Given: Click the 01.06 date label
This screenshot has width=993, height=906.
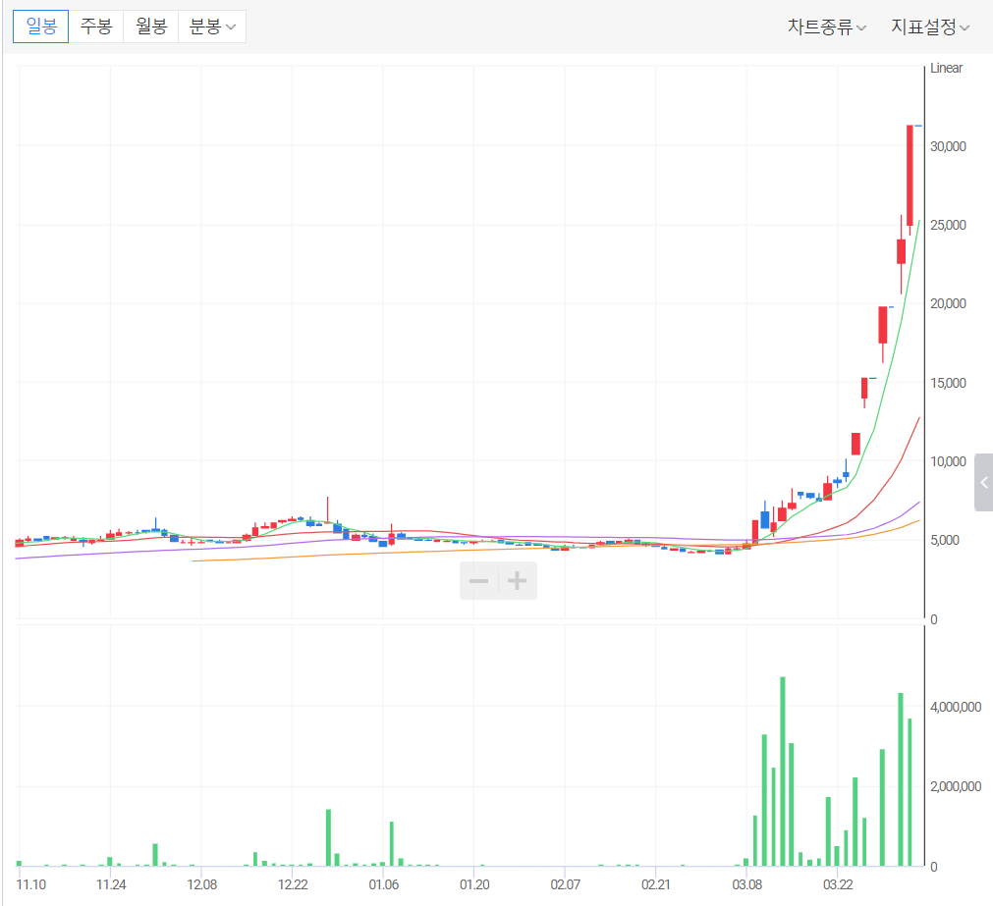Looking at the screenshot, I should [384, 884].
